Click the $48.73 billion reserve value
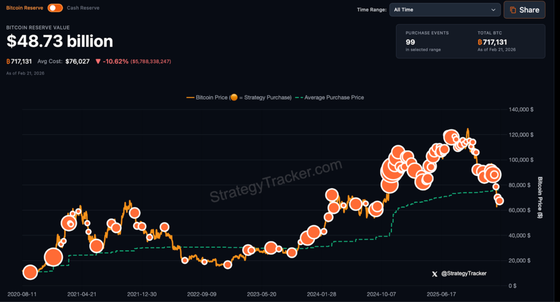 coord(60,41)
